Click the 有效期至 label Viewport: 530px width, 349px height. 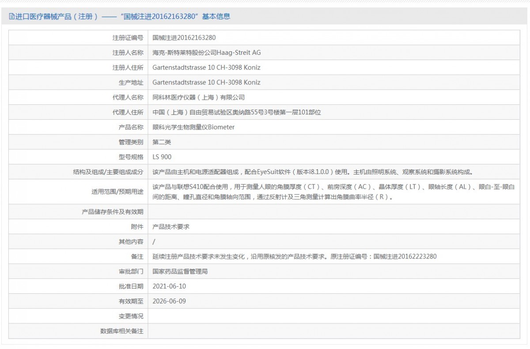pos(131,301)
